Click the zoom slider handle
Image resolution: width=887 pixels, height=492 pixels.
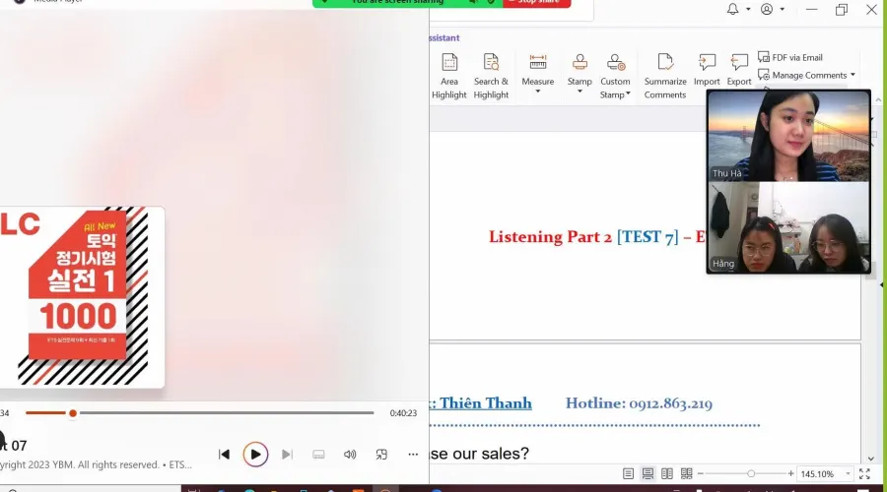click(751, 474)
